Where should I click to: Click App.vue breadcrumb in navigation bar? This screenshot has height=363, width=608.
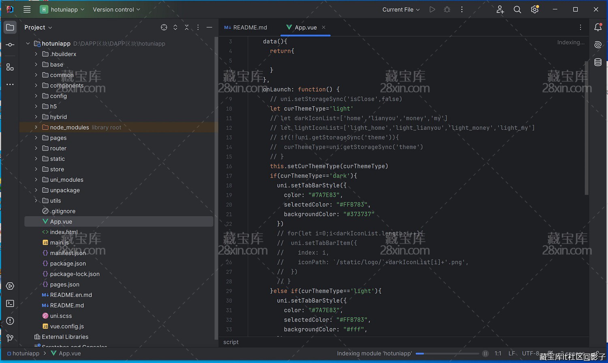click(x=66, y=354)
